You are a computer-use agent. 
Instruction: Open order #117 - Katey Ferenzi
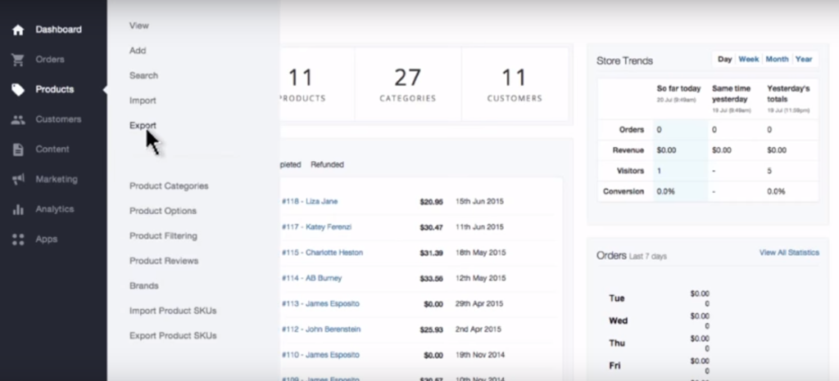tap(316, 226)
